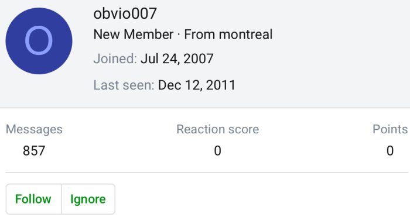The image size is (410, 221).
Task: Click the Messages label
Action: 34,129
